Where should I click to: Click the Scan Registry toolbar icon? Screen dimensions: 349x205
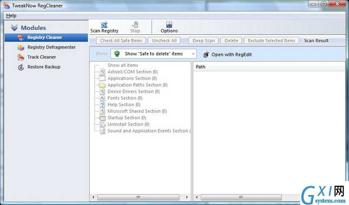click(x=104, y=25)
